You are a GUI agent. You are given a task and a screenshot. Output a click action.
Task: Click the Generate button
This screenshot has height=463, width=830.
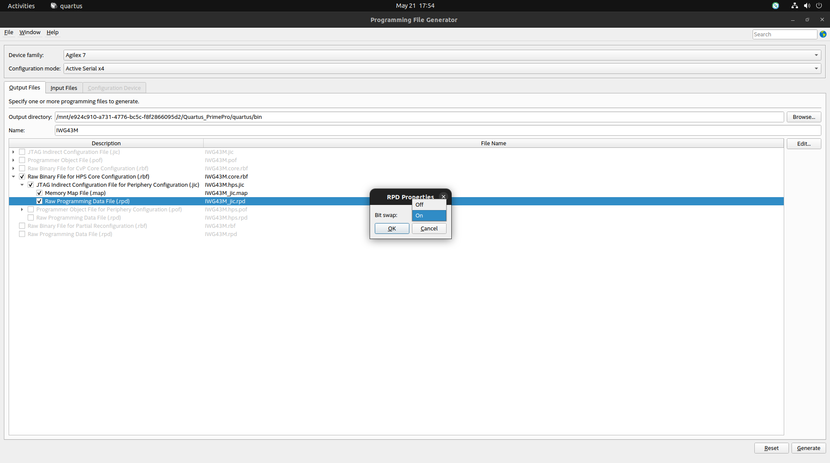tap(808, 448)
